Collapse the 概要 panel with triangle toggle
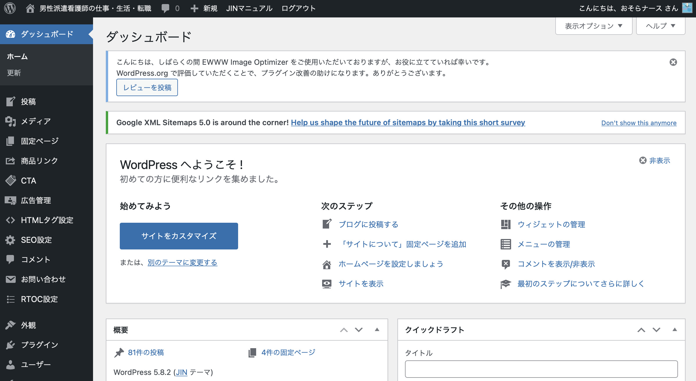 377,330
